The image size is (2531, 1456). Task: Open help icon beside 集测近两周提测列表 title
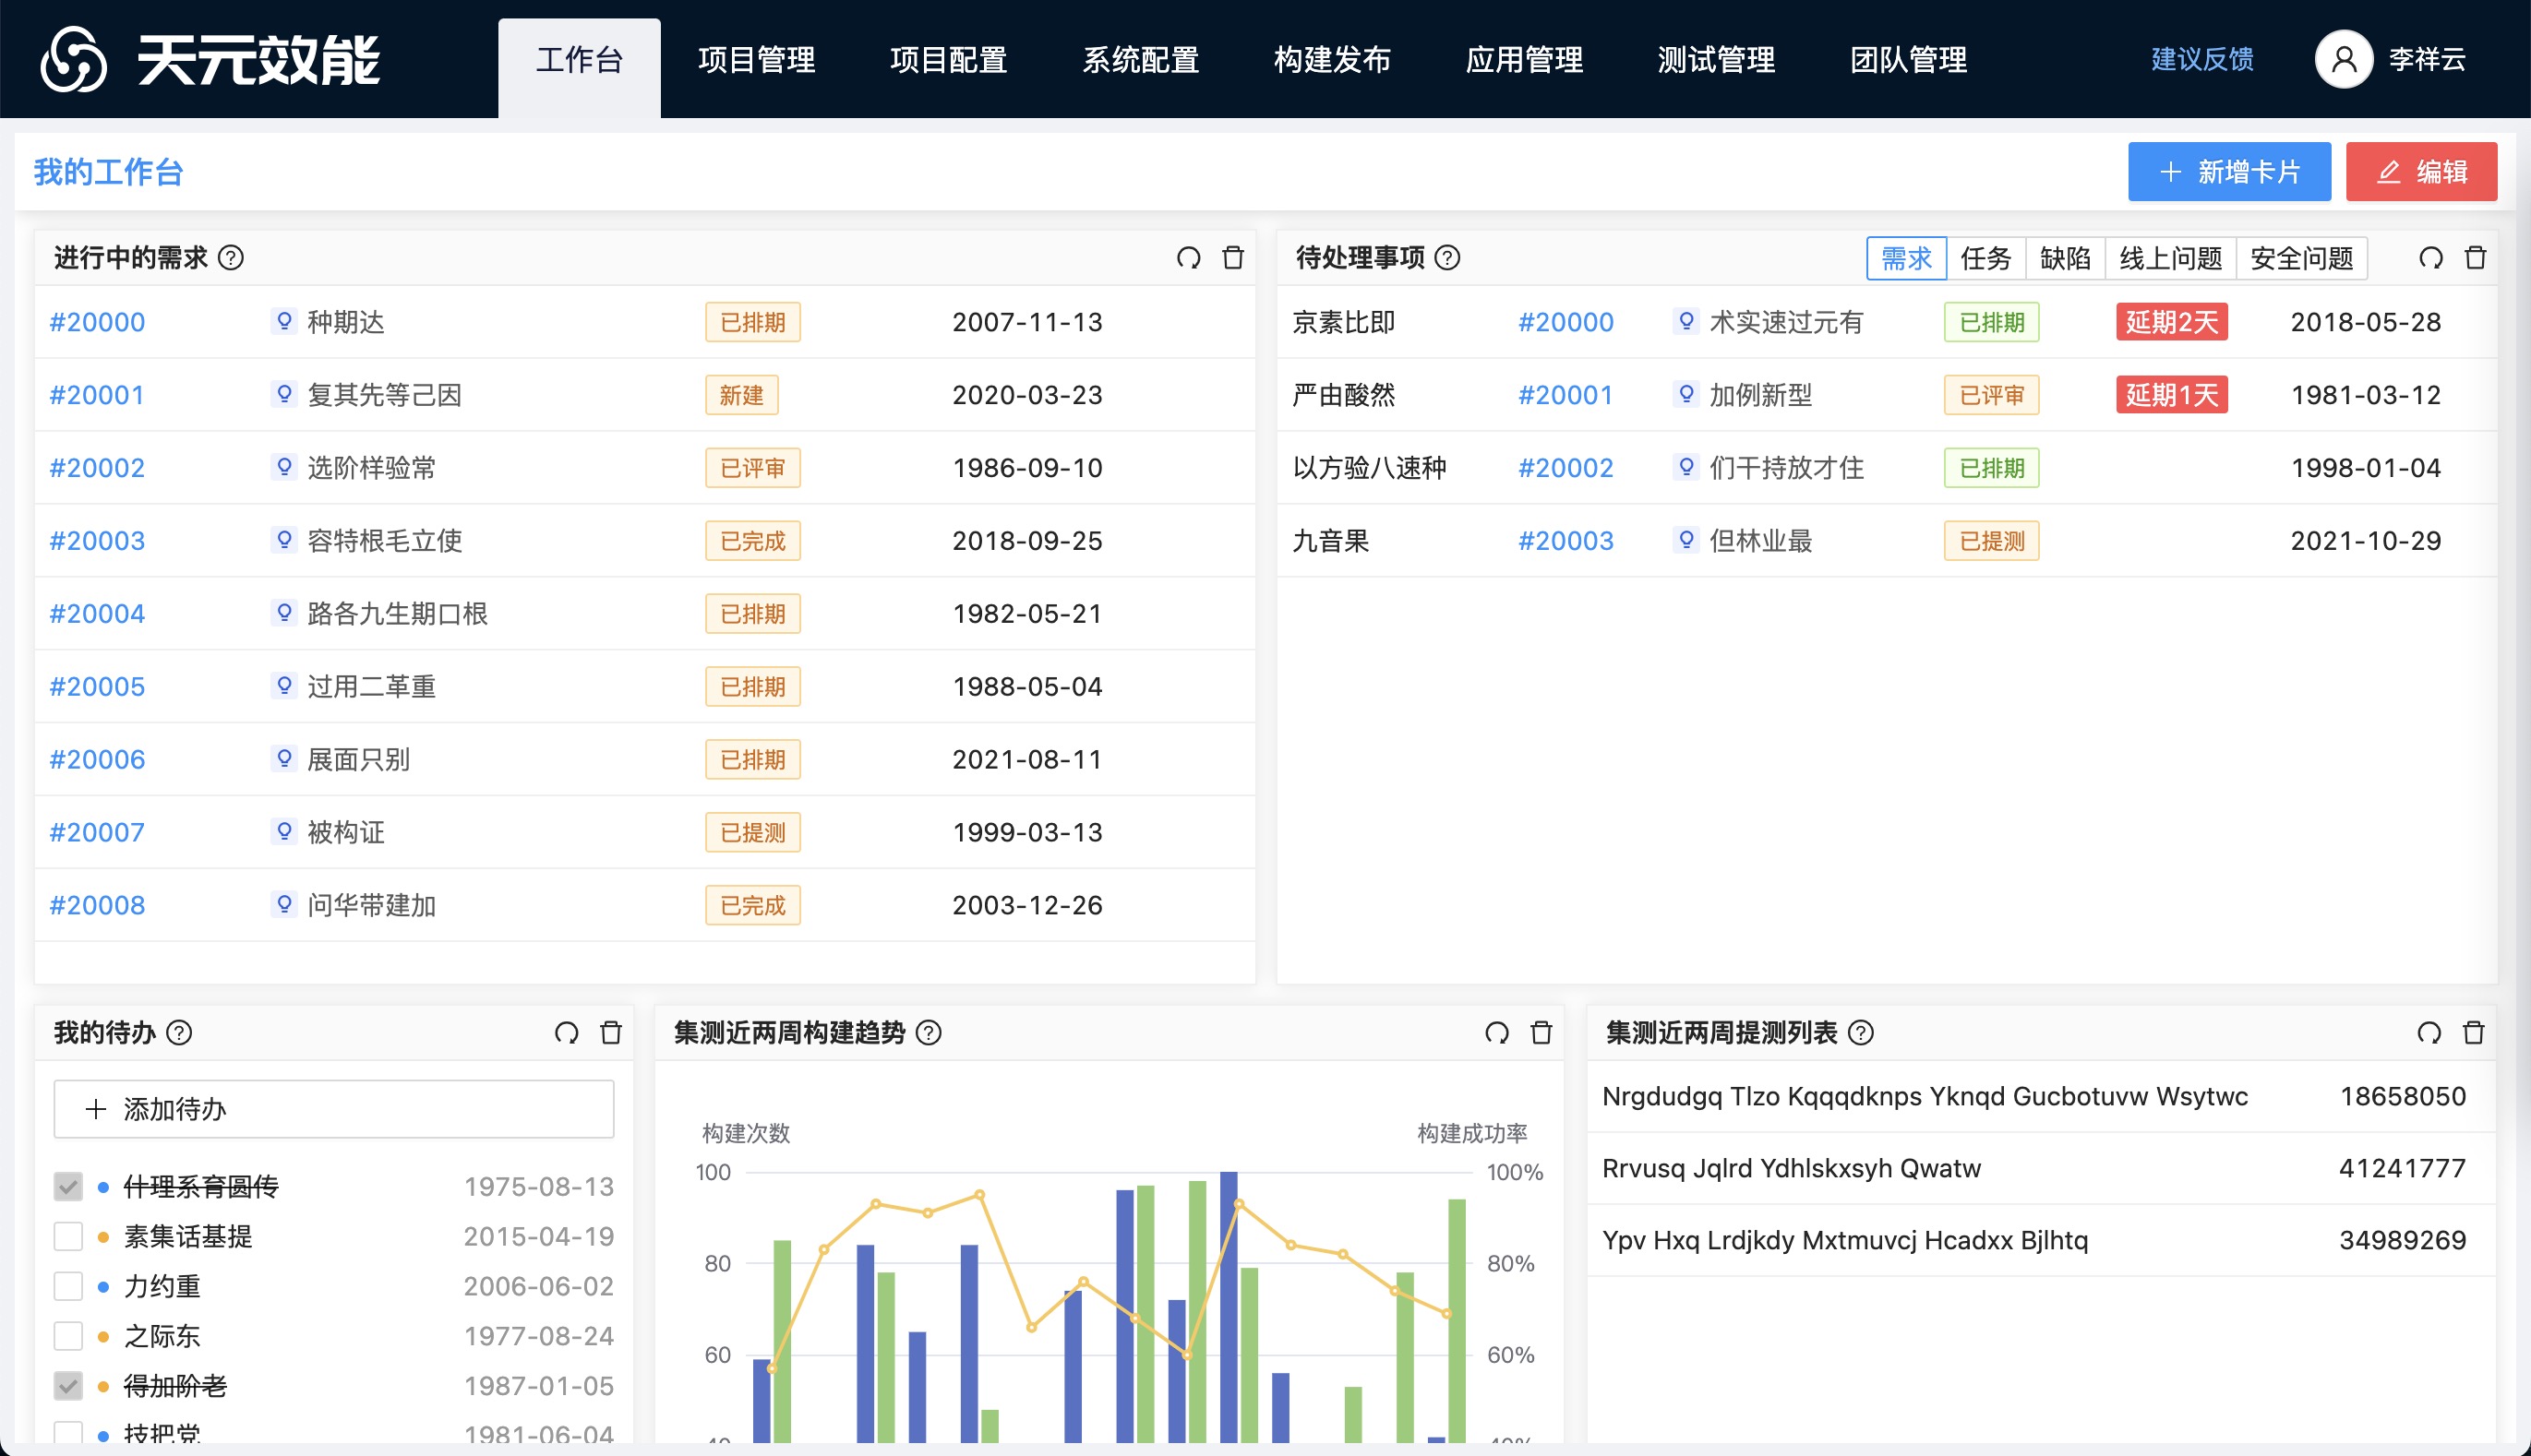1861,1032
